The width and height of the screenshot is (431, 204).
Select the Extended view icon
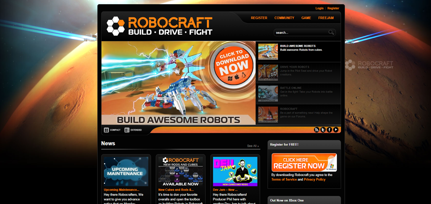click(x=127, y=130)
